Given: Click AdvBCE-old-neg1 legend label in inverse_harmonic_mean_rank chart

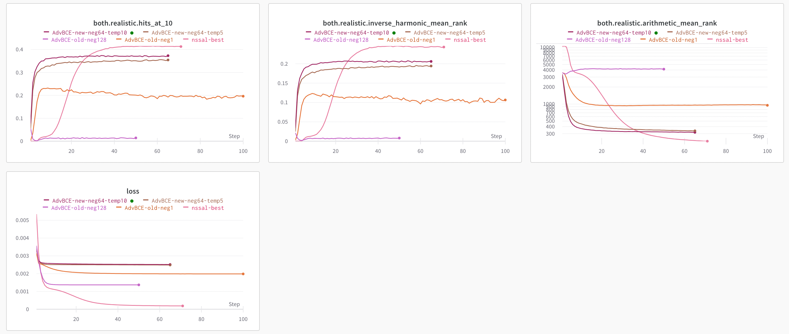Looking at the screenshot, I should click(x=411, y=40).
